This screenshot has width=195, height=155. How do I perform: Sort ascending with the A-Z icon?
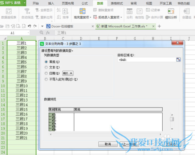tap(58, 10)
